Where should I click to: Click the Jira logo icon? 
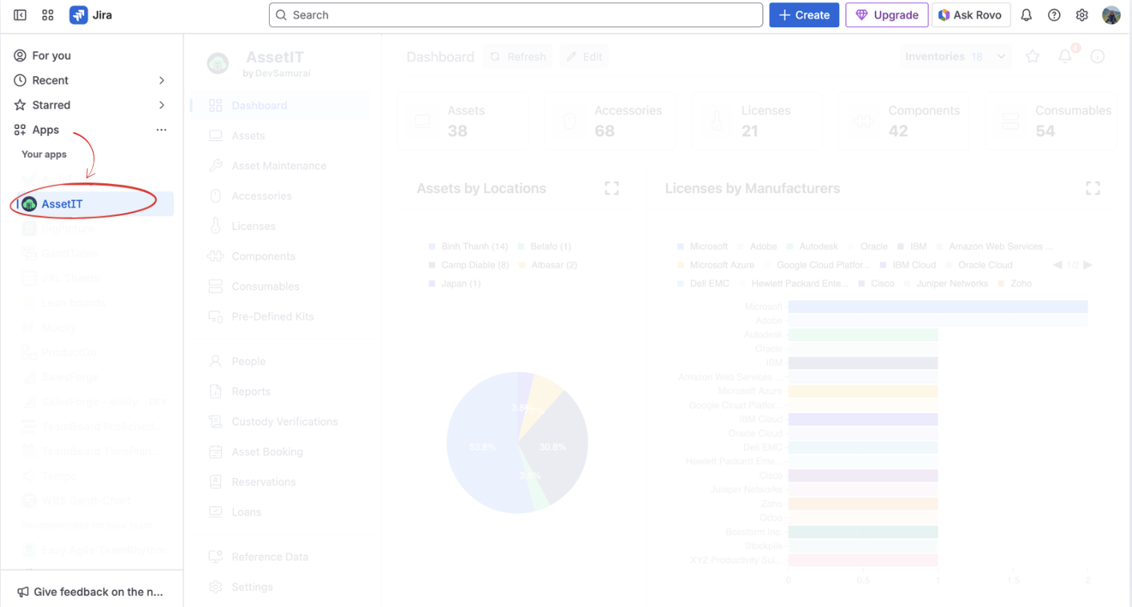pyautogui.click(x=78, y=15)
